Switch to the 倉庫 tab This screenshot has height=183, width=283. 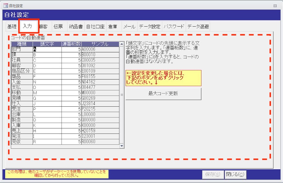(x=113, y=27)
